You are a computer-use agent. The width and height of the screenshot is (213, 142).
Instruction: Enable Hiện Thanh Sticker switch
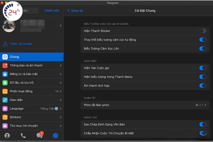click(x=203, y=31)
